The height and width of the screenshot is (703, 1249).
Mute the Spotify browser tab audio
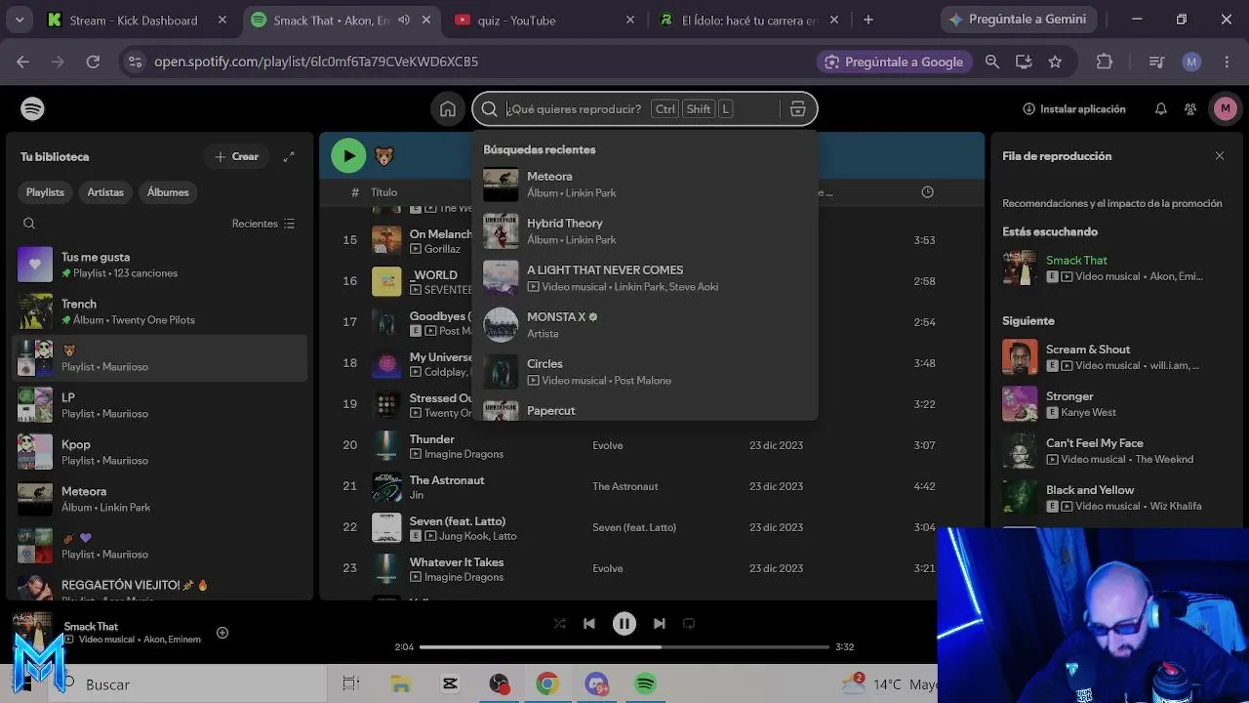[x=404, y=20]
